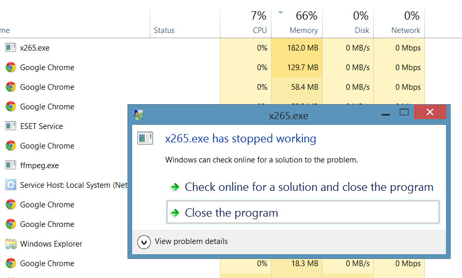
Task: Click the Status column header
Action: (x=164, y=30)
